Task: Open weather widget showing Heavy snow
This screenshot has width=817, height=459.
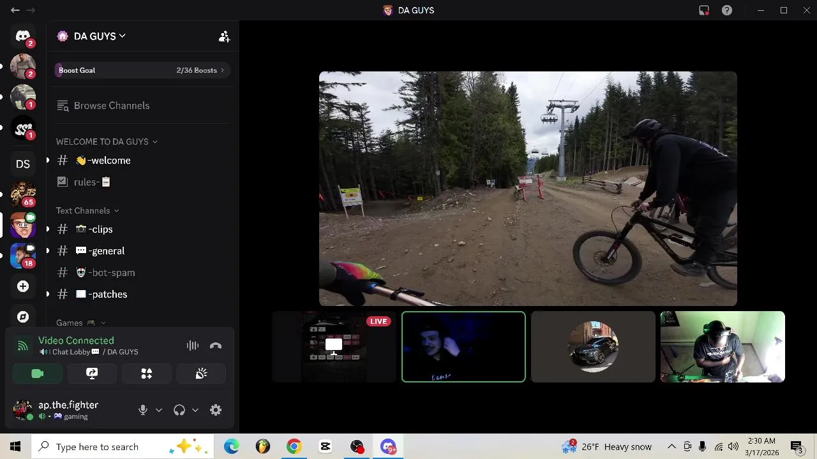Action: (606, 446)
